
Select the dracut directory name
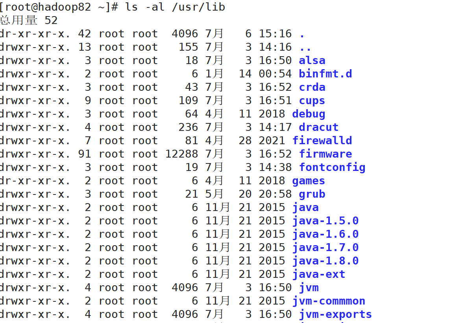click(x=318, y=127)
